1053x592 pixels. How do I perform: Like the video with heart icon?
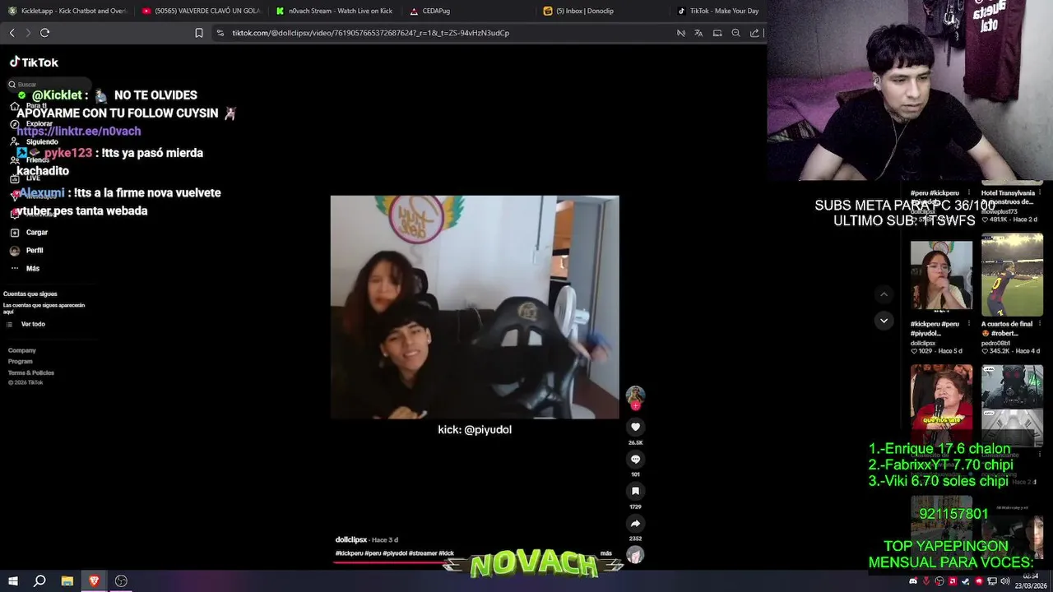point(635,427)
